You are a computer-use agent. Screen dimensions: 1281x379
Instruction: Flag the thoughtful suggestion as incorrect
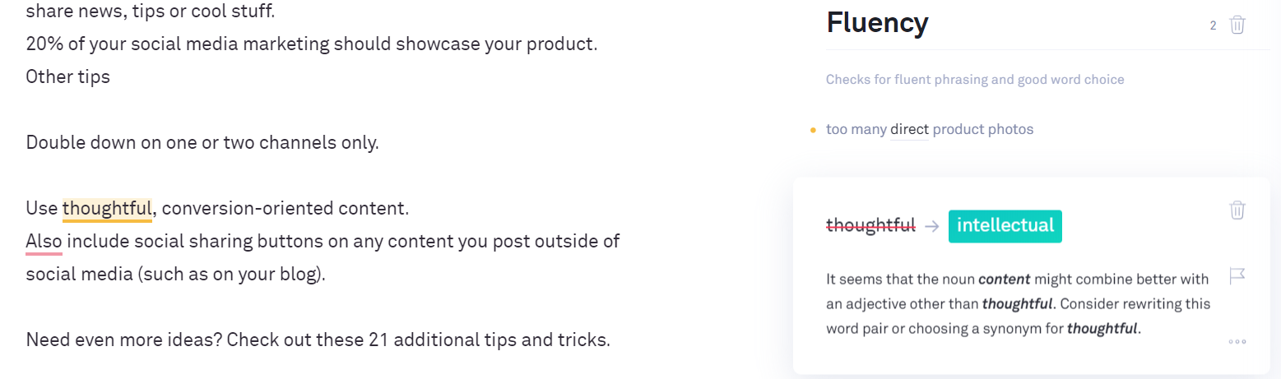pyautogui.click(x=1237, y=275)
